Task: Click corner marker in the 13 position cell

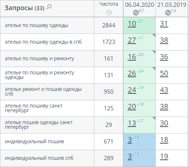Action: click(x=154, y=118)
